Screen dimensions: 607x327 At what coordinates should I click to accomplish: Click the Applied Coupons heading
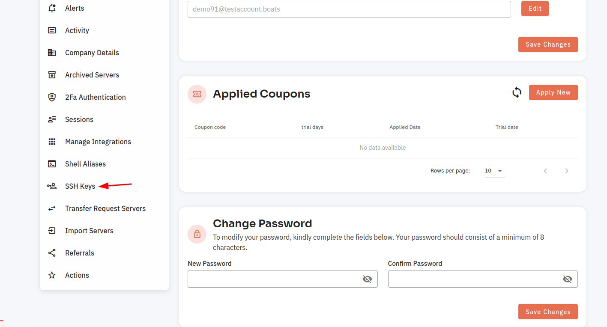click(262, 94)
